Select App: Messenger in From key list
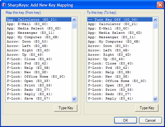This screenshot has height=127, width=165. tap(39, 33)
